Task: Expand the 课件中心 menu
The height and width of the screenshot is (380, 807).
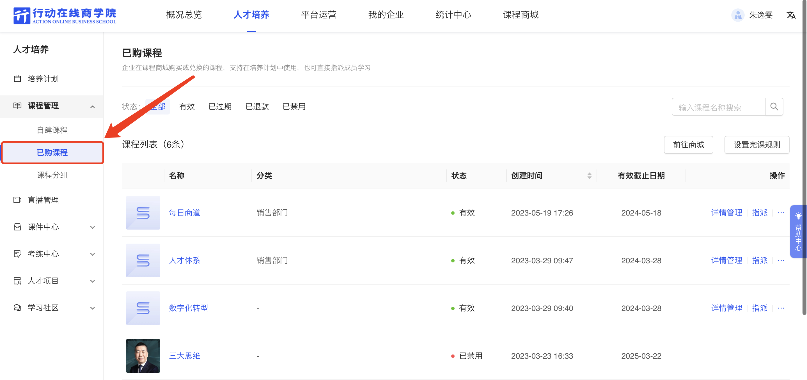Action: pos(92,227)
